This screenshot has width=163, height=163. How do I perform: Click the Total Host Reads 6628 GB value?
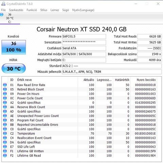coord(149,36)
